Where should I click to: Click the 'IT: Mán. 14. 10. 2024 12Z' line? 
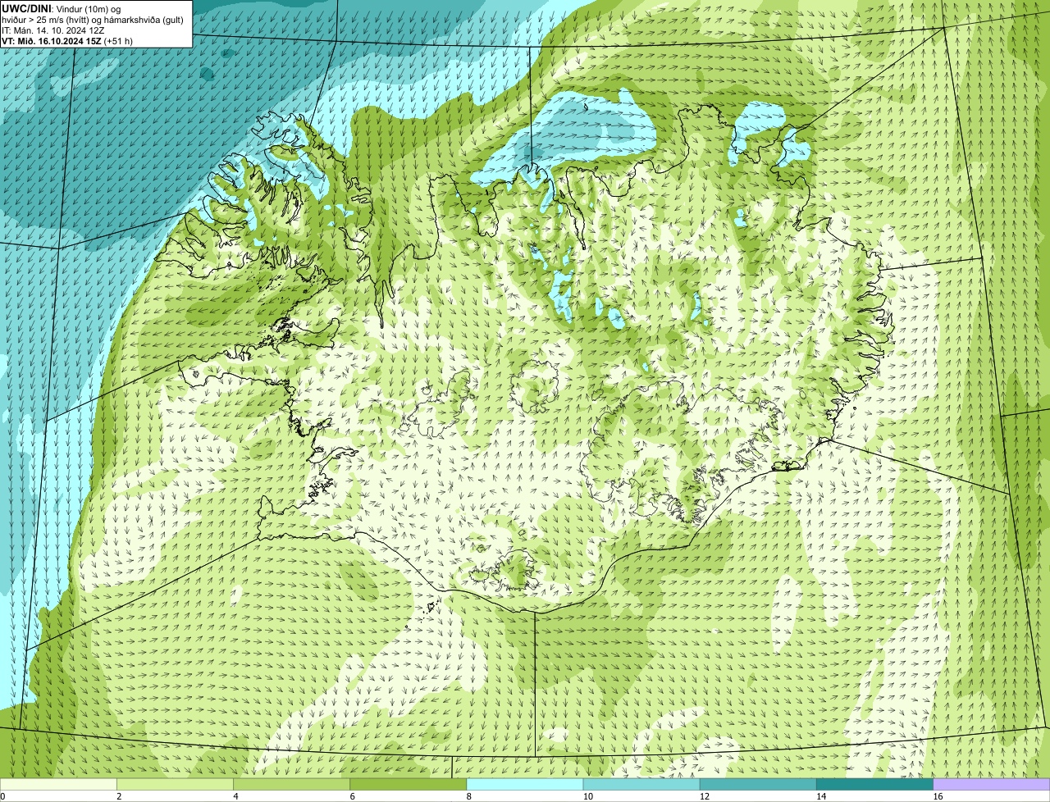point(52,30)
